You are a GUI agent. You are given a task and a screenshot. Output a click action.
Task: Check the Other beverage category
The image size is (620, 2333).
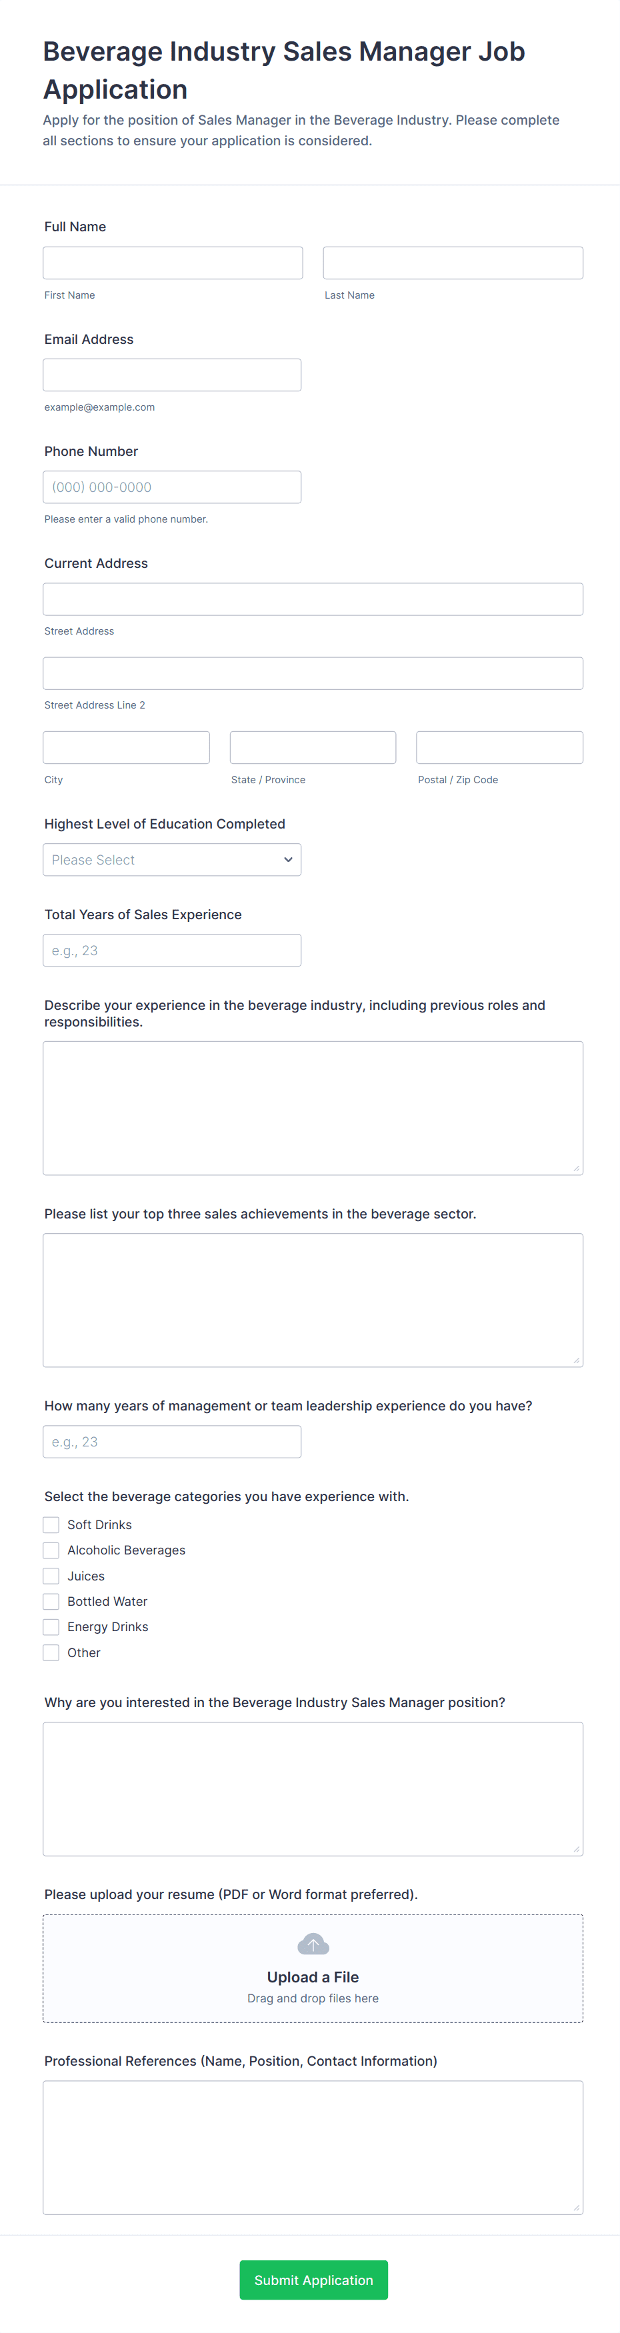point(52,1653)
